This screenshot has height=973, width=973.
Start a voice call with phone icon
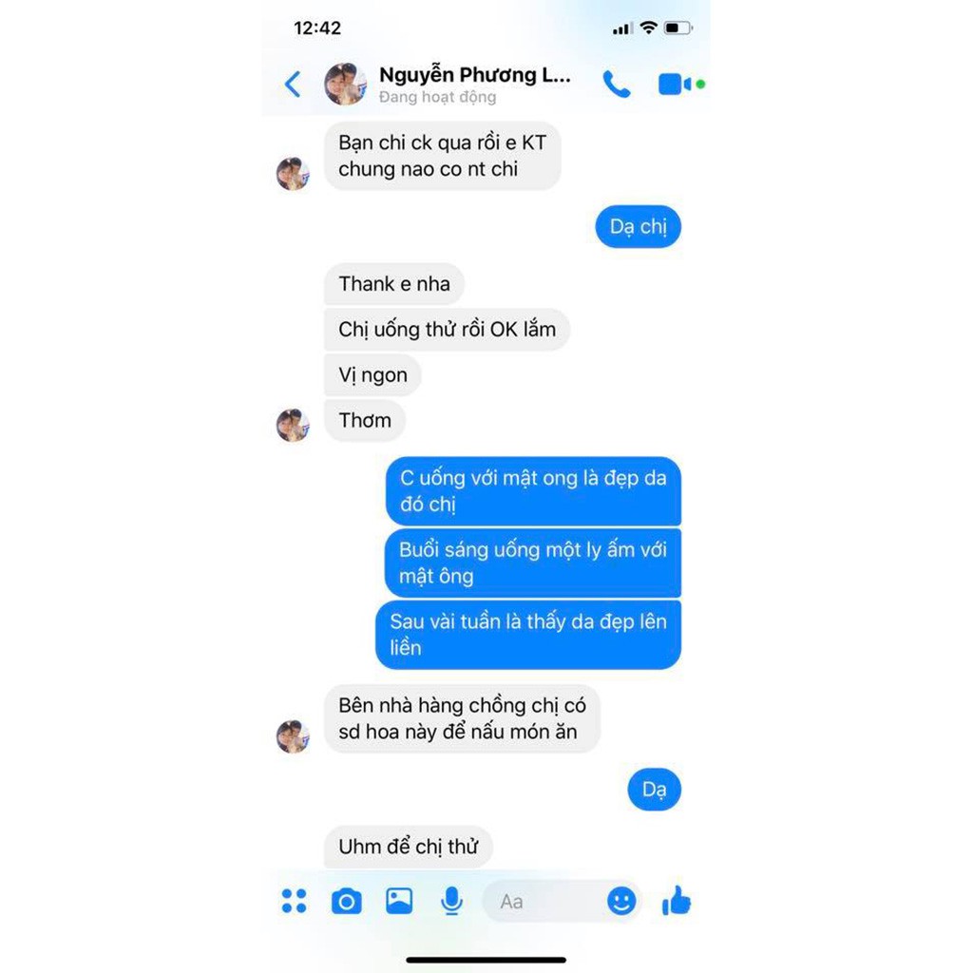616,85
